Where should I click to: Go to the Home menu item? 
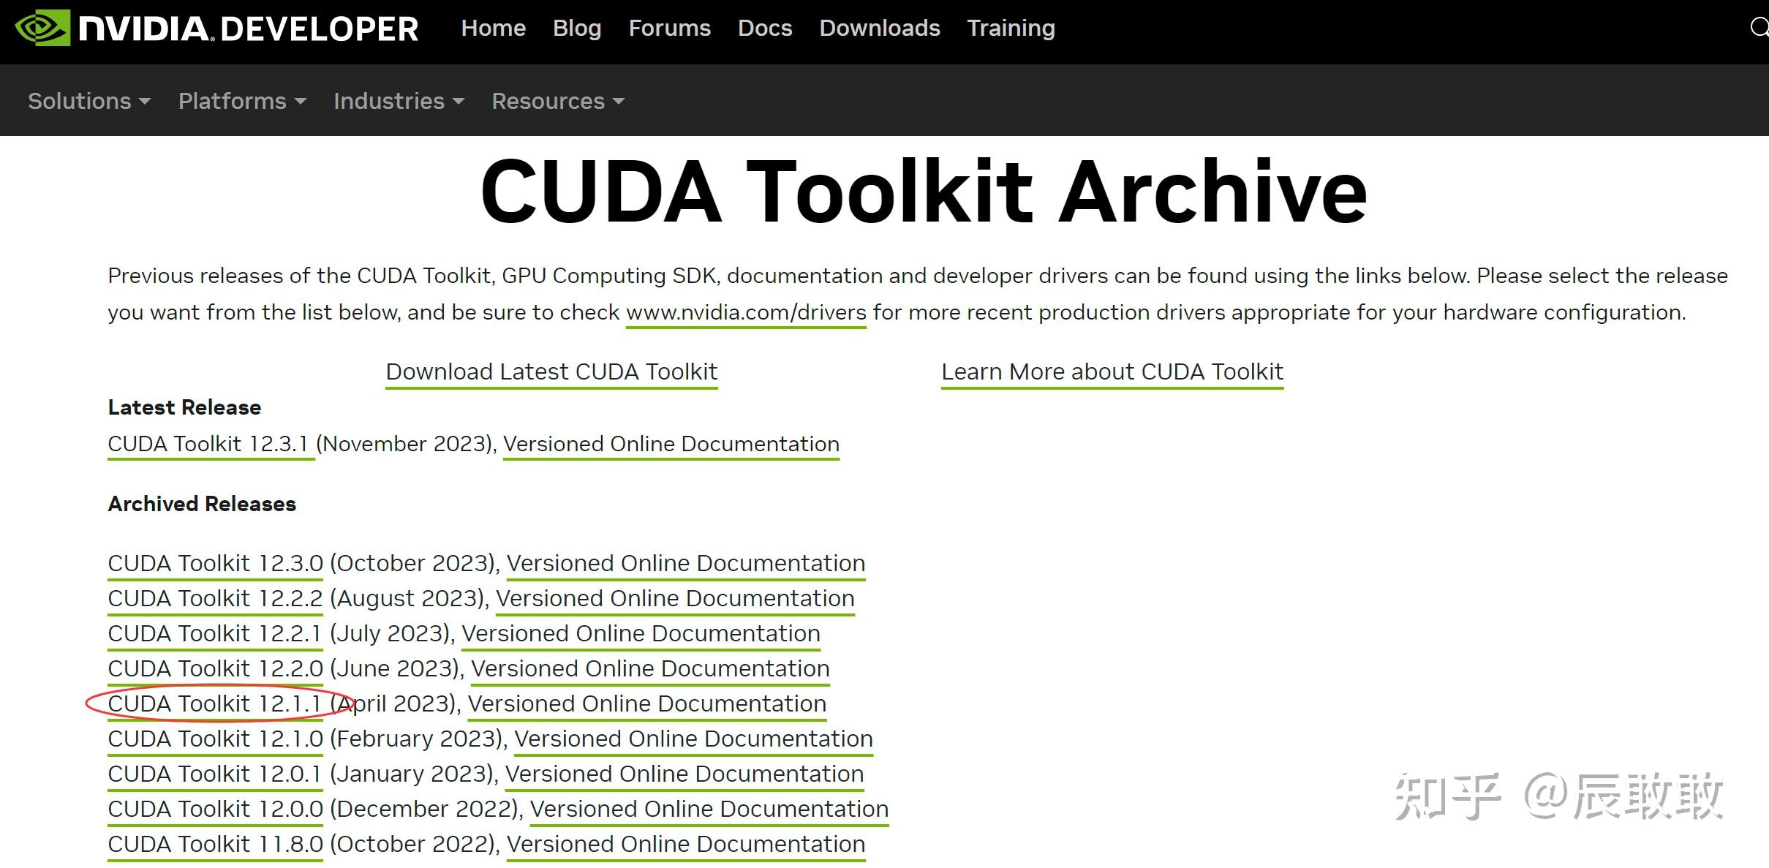click(x=493, y=28)
